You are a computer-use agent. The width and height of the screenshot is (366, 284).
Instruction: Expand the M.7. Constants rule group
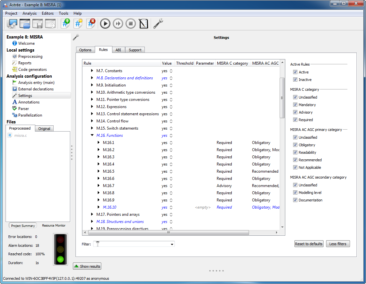pos(92,71)
